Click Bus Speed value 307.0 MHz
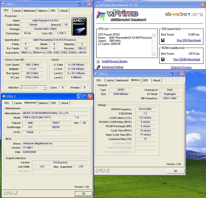Screen dimensions: 206x198 [32, 73]
